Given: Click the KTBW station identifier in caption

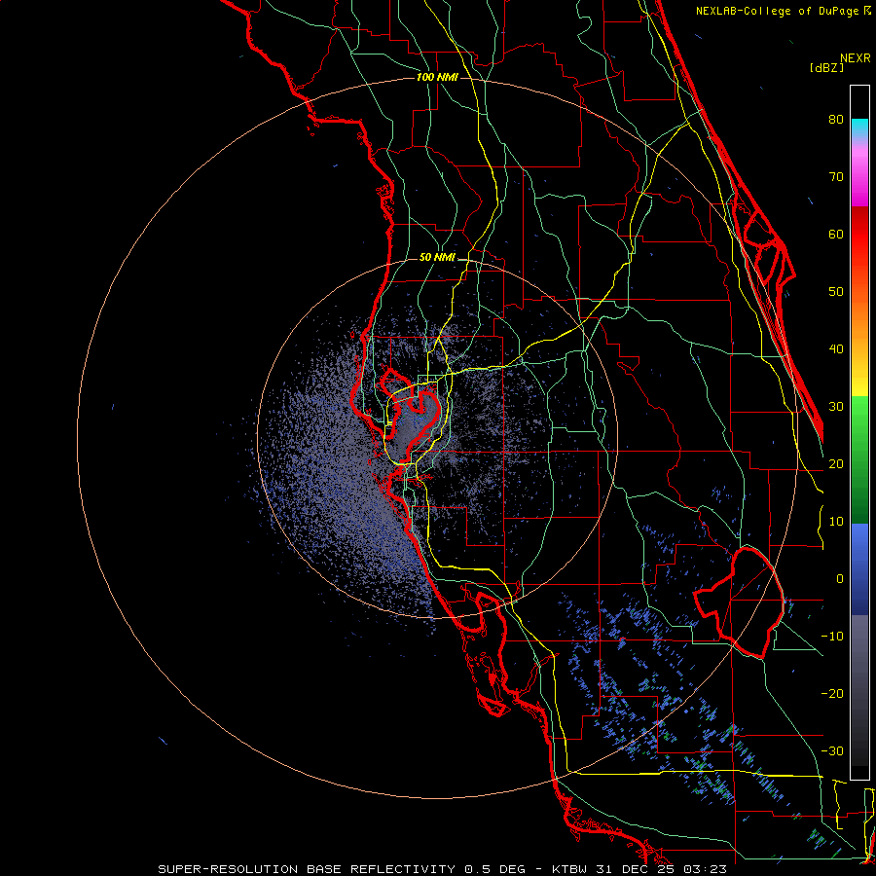Looking at the screenshot, I should click(x=569, y=869).
